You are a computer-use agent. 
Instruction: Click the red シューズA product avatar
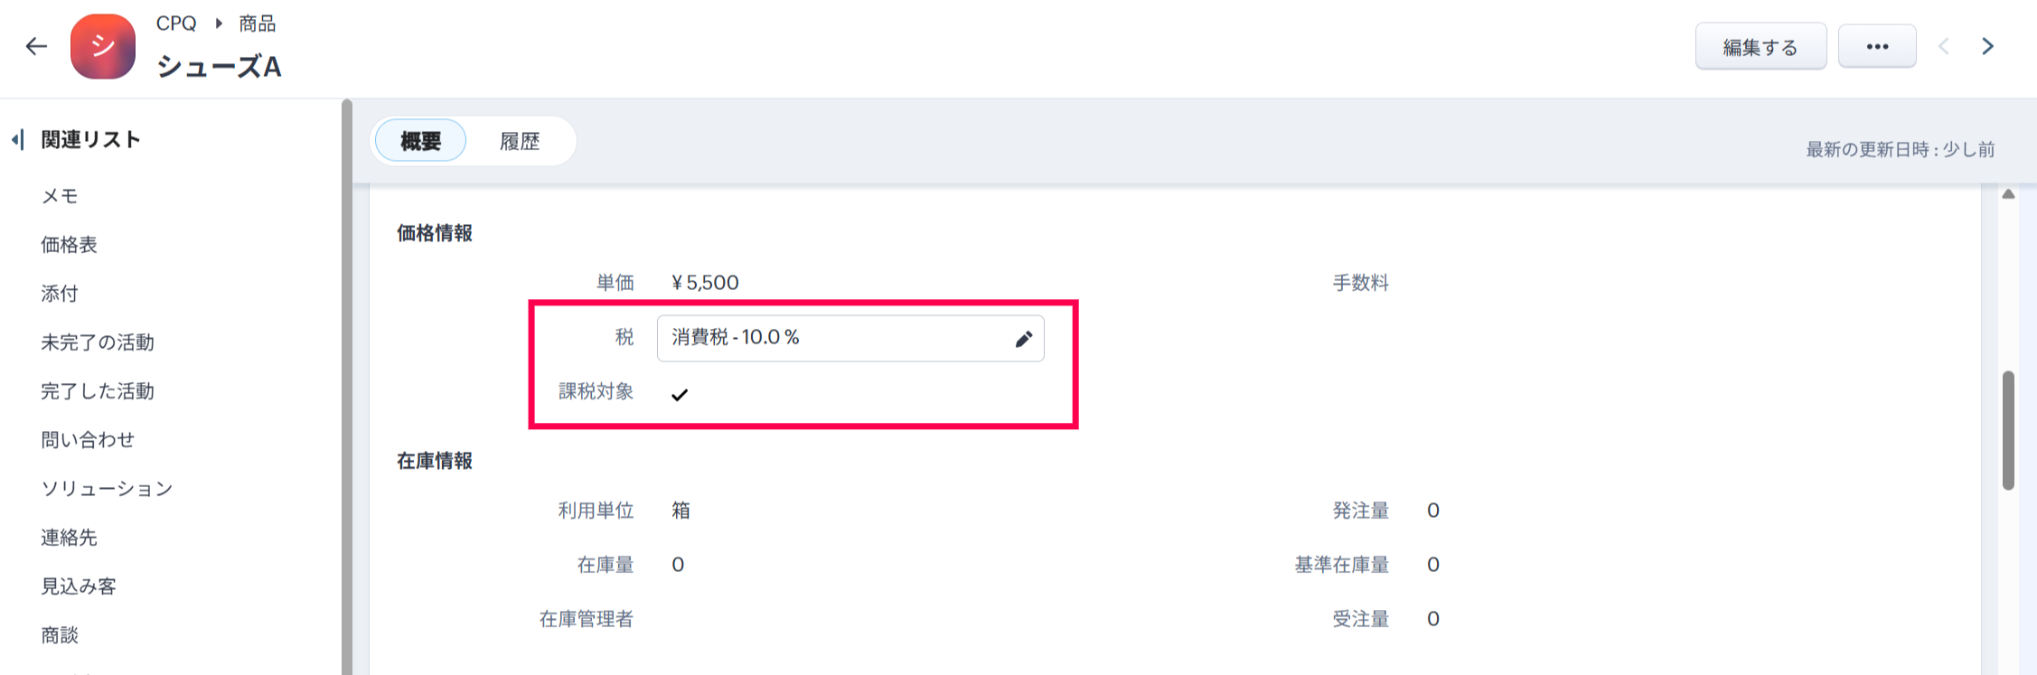[x=103, y=47]
